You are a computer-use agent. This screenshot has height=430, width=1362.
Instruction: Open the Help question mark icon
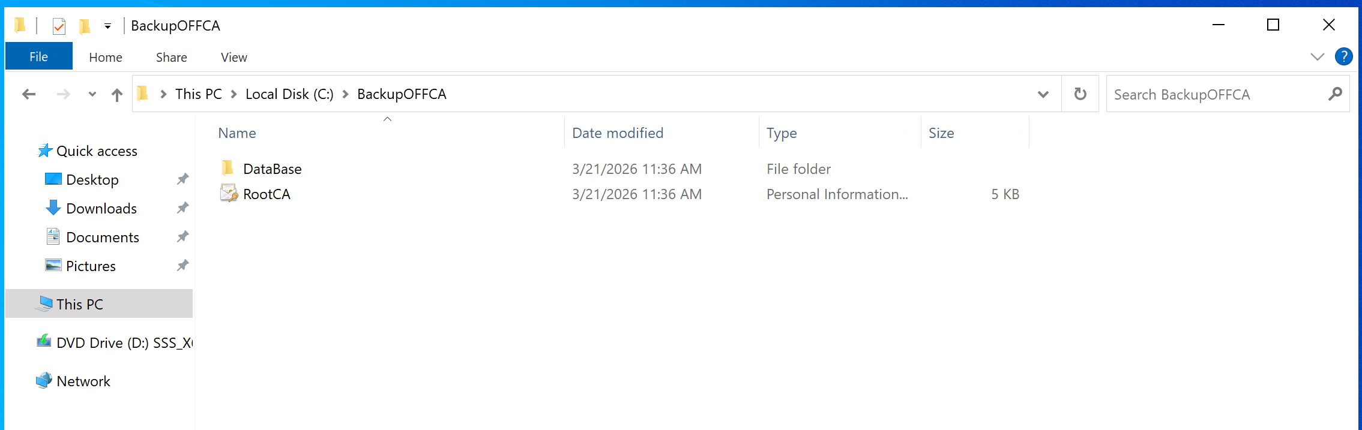coord(1343,57)
